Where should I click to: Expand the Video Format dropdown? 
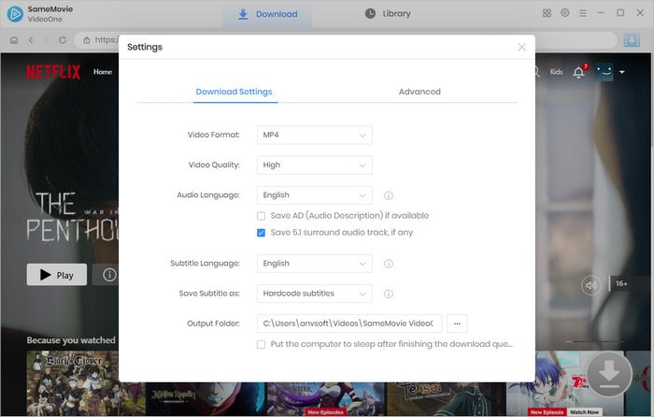coord(315,135)
